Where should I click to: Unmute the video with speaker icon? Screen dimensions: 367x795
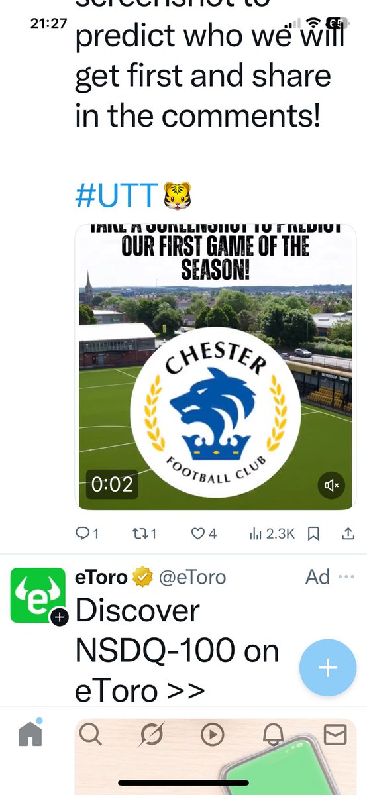coord(331,486)
